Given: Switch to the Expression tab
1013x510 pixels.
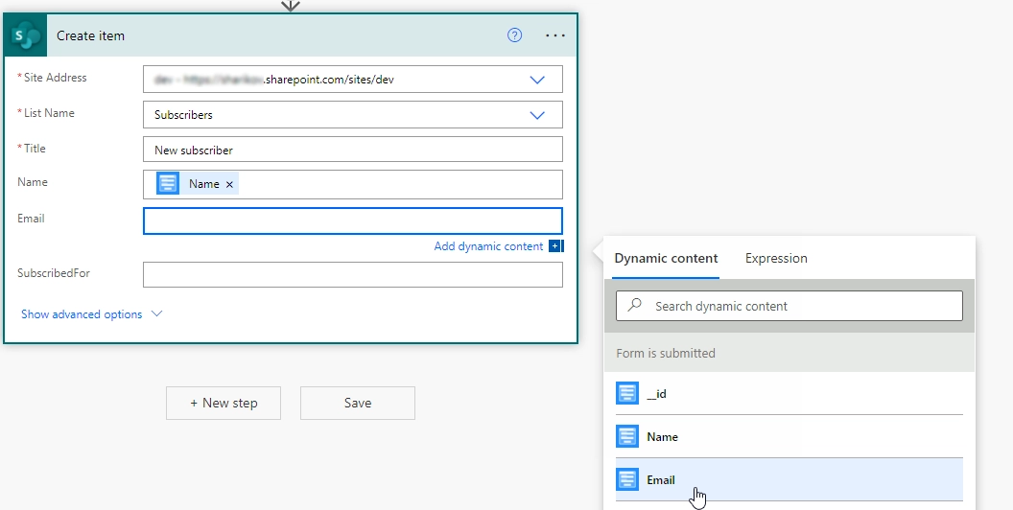Looking at the screenshot, I should [x=776, y=258].
